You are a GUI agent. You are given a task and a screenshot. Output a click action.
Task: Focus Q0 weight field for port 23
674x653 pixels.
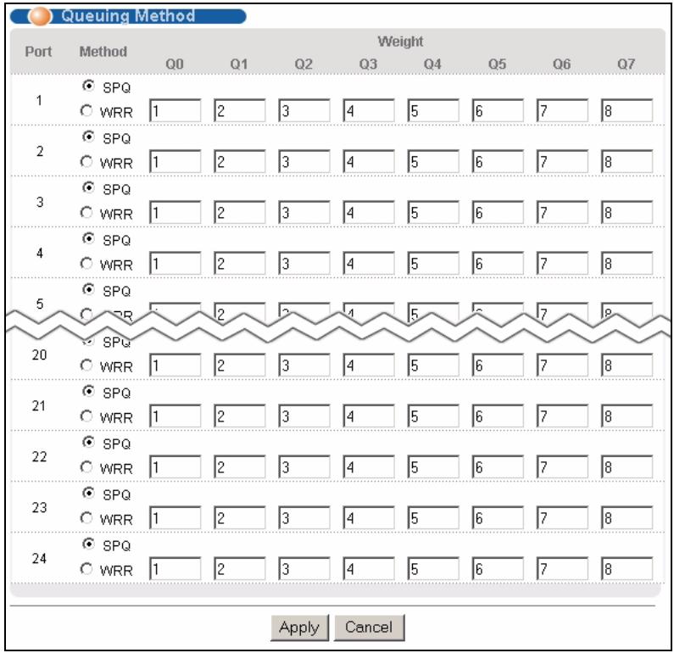click(175, 517)
